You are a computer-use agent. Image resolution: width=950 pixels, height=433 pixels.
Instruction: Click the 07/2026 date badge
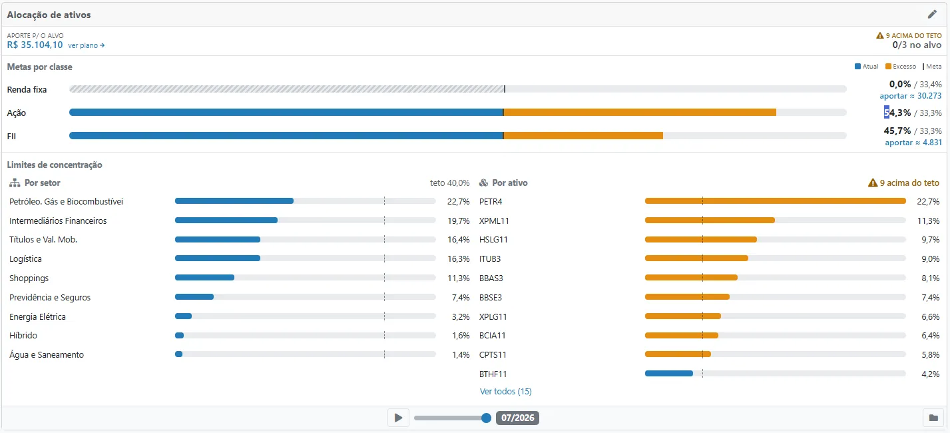tap(517, 418)
